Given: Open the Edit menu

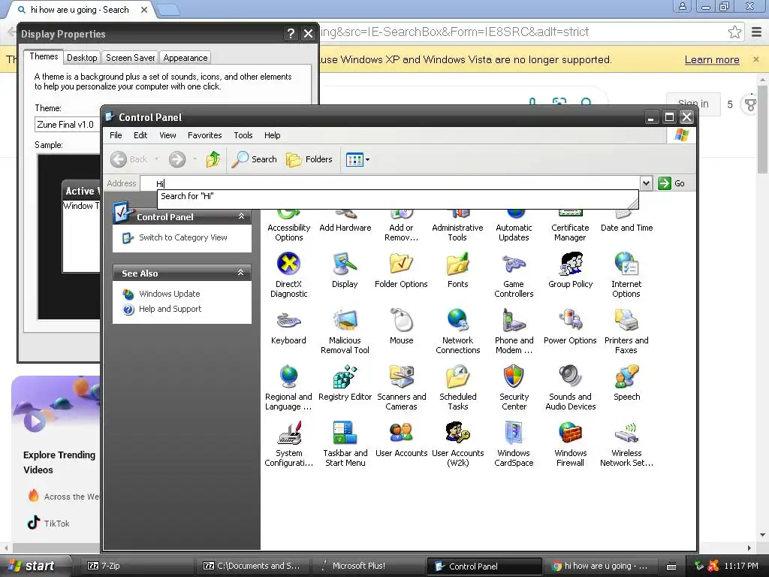Looking at the screenshot, I should coord(140,135).
